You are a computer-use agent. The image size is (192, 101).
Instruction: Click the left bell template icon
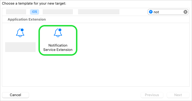pos(20,33)
